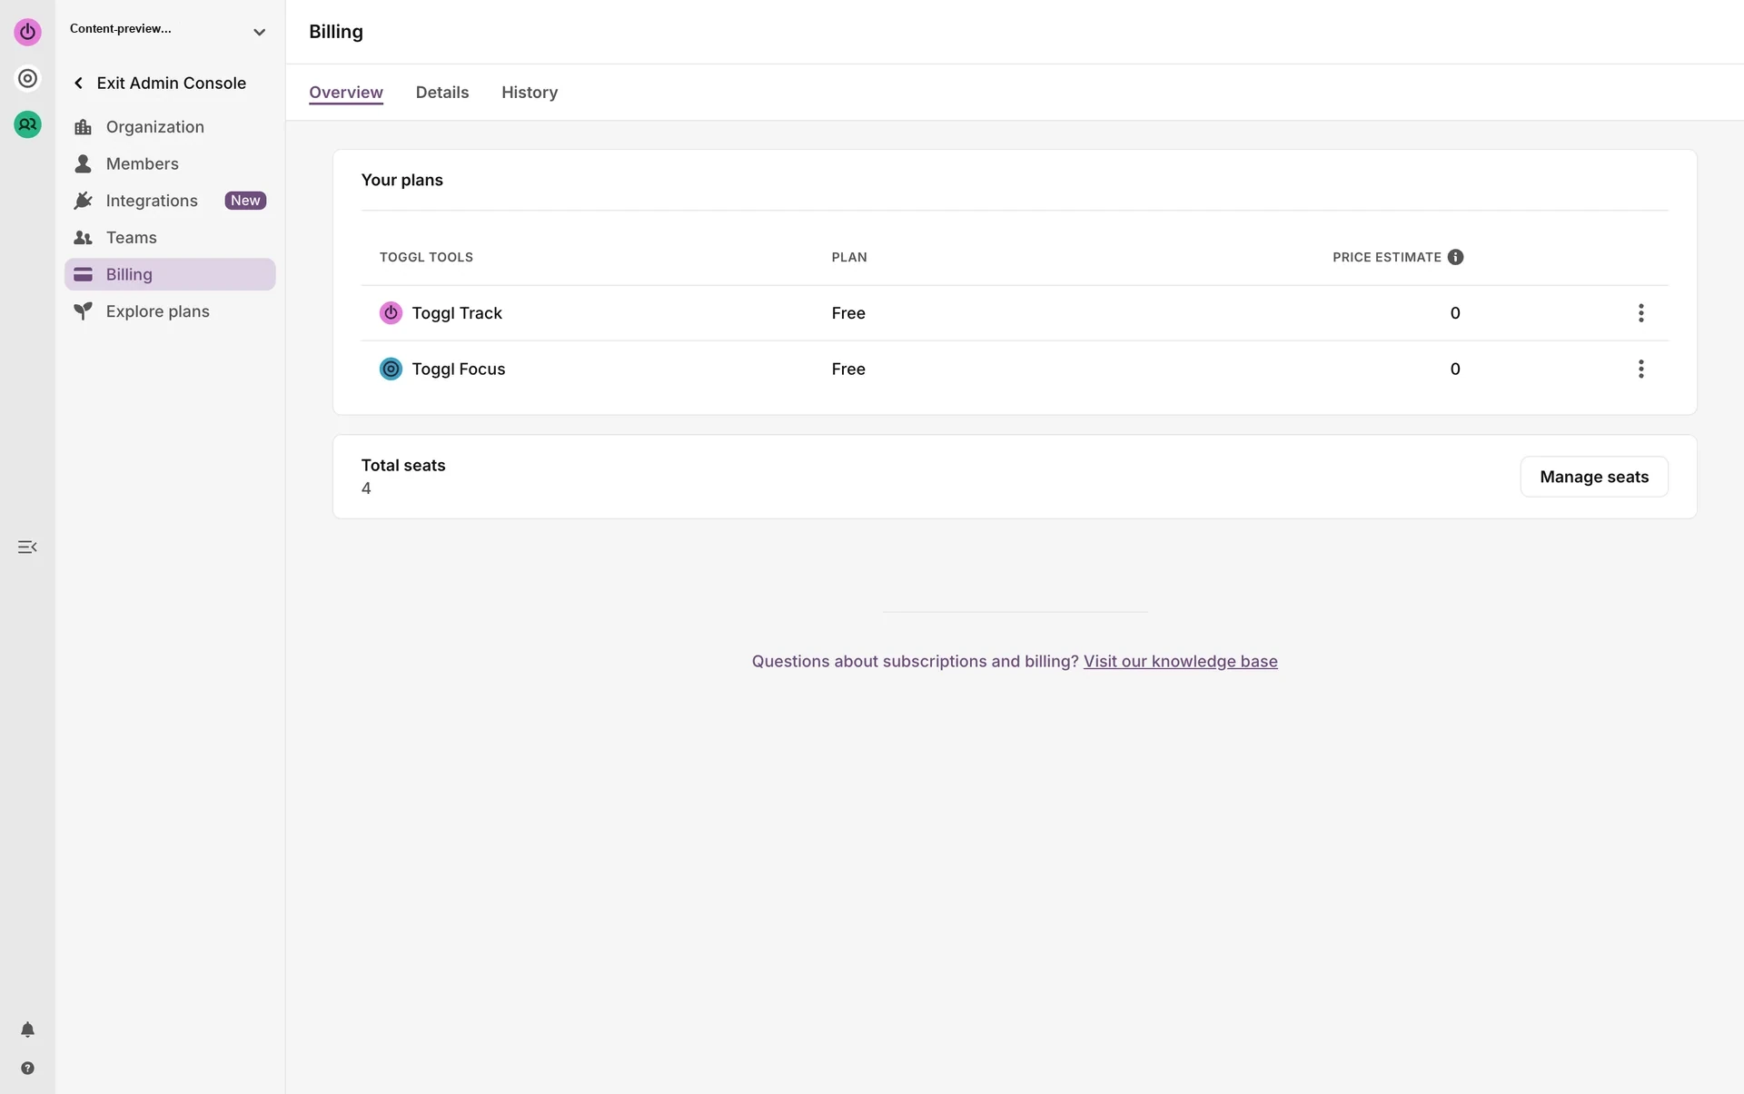Click the Explore plans sprout icon

coord(83,311)
